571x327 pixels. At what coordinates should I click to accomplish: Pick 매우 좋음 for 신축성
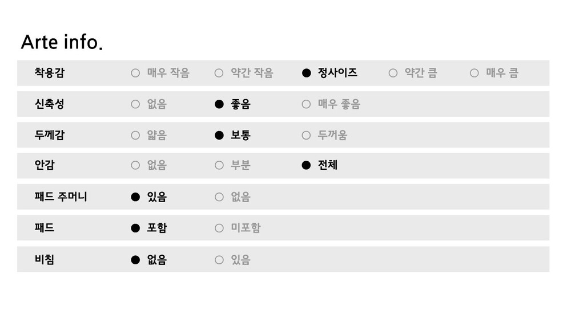pos(307,104)
